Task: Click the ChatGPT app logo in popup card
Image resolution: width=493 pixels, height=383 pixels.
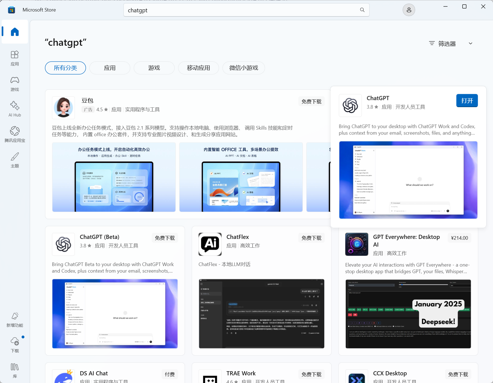Action: click(x=350, y=105)
